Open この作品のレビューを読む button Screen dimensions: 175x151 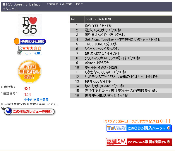tap(28, 111)
